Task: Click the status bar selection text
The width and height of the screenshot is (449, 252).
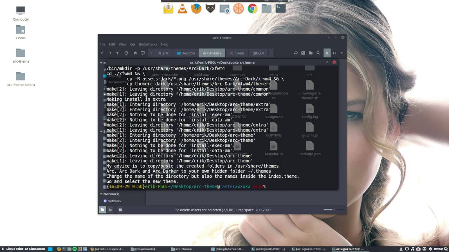Action: point(223,210)
